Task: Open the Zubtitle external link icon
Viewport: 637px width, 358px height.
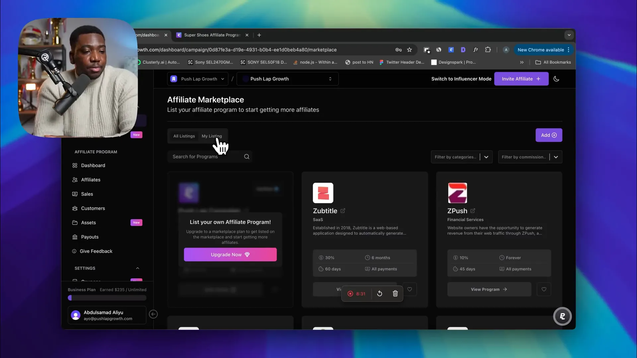Action: (x=343, y=211)
